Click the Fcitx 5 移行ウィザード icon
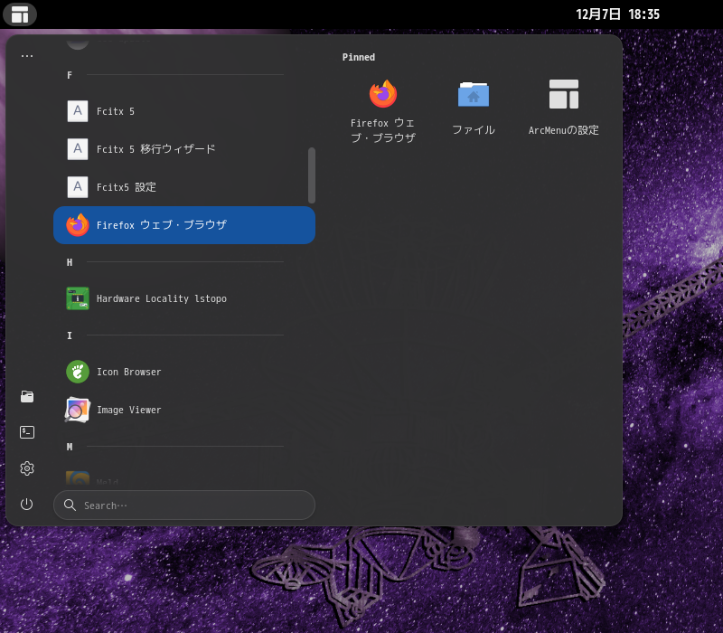Screen dimensions: 723x633 78,149
